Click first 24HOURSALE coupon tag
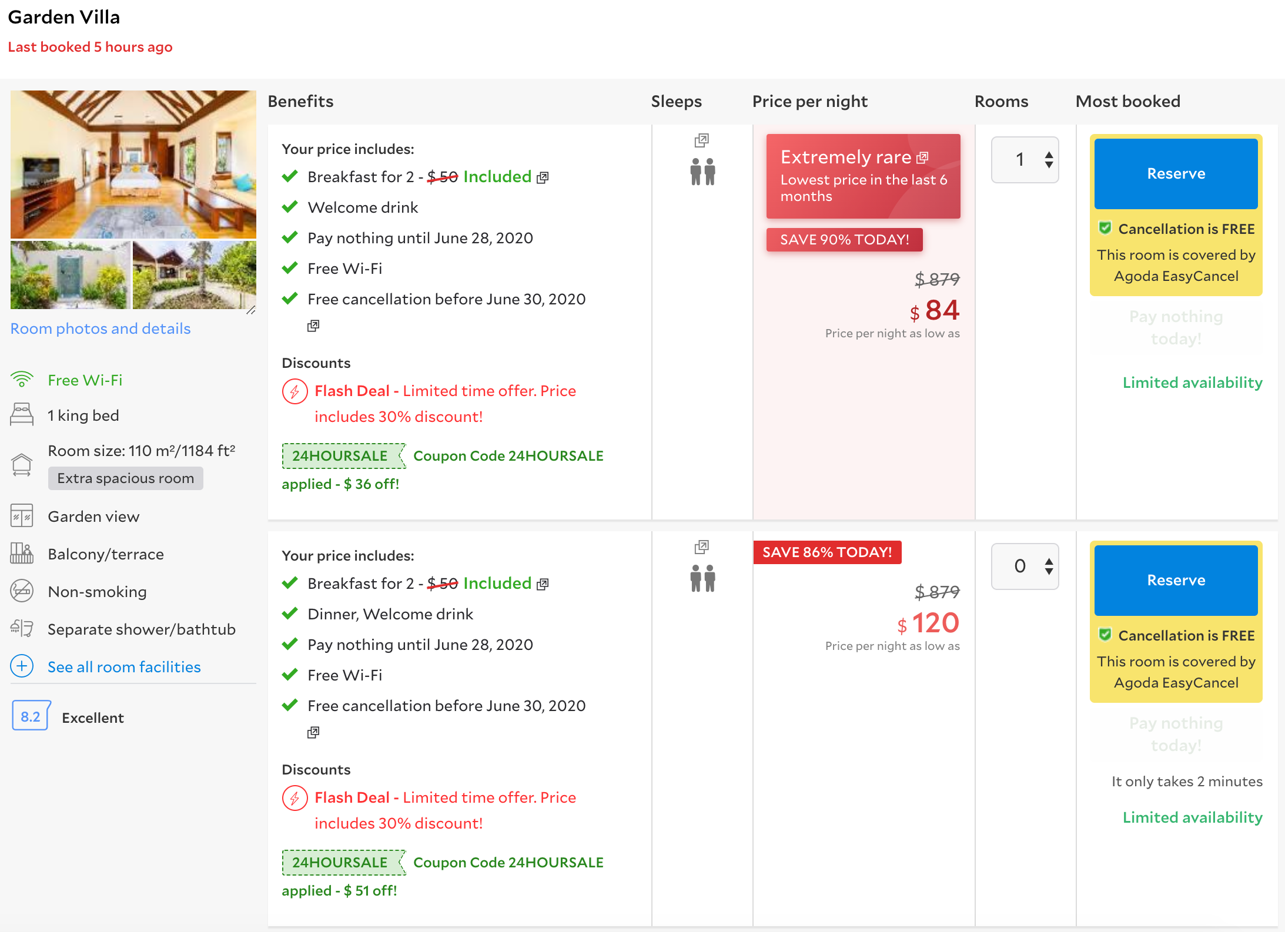Screen dimensions: 1285x932 point(341,456)
